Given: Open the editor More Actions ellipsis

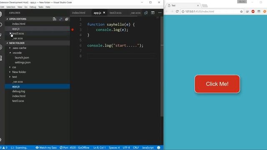Looking at the screenshot, I should tap(160, 13).
